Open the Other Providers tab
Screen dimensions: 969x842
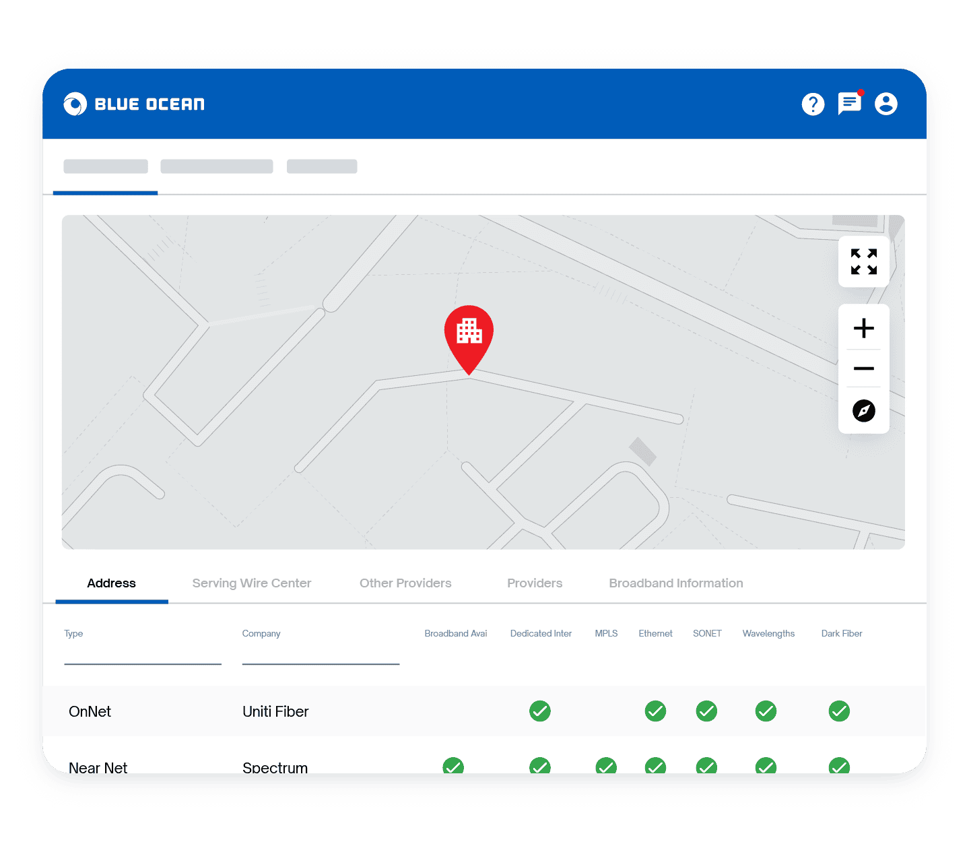pyautogui.click(x=405, y=583)
